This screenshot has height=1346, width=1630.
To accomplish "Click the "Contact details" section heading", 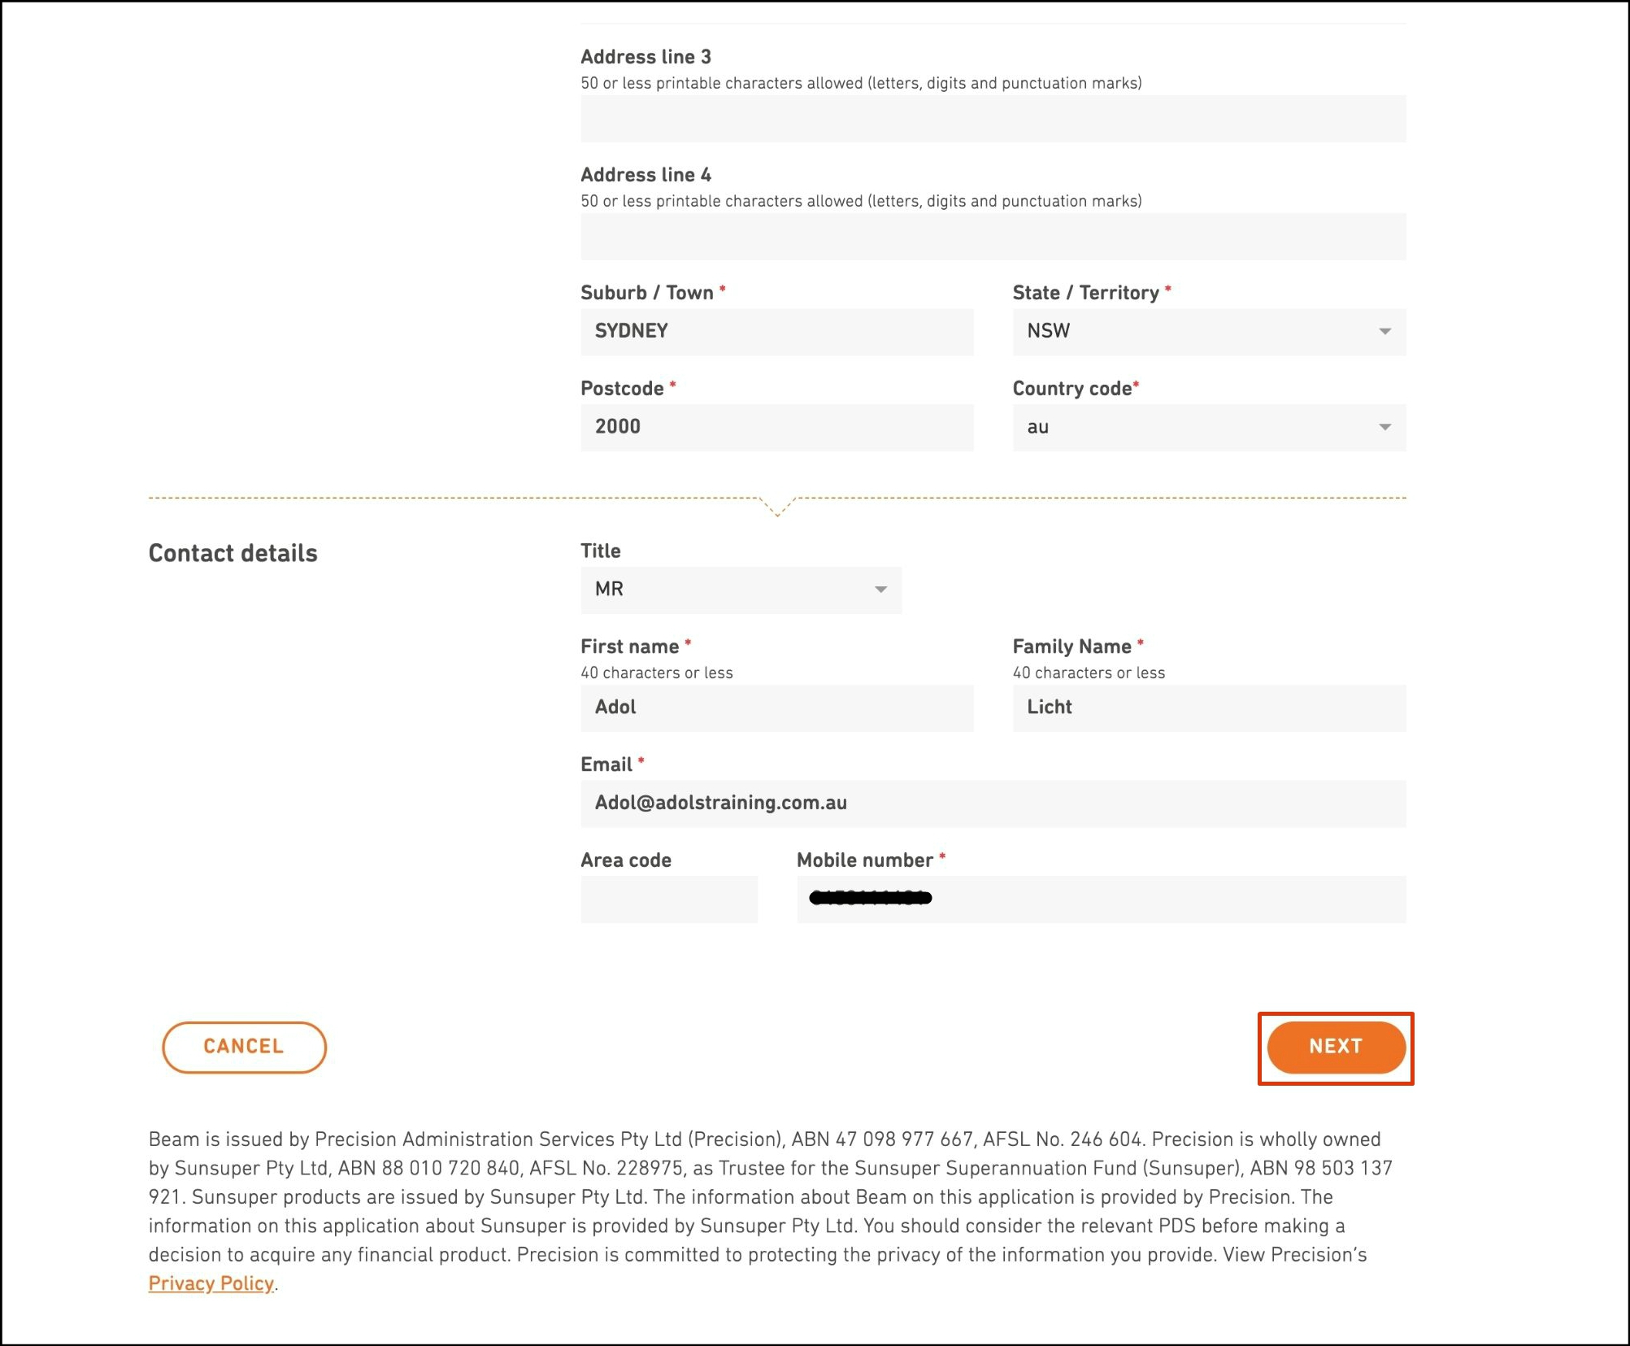I will point(233,553).
